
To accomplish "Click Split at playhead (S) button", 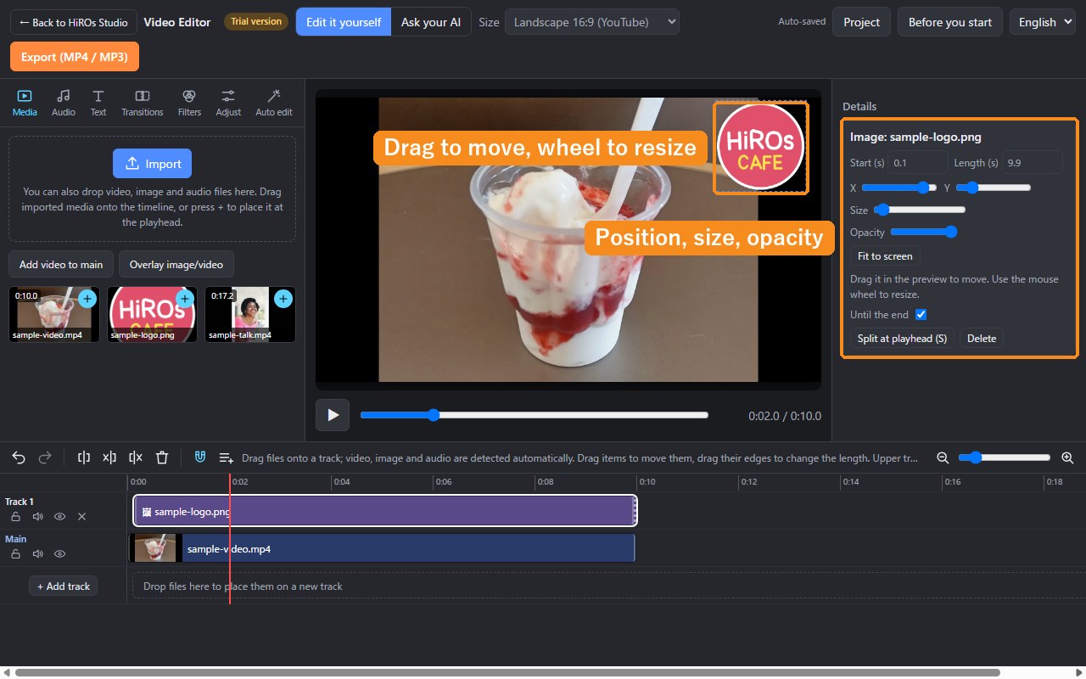I will (x=902, y=339).
